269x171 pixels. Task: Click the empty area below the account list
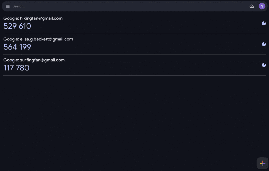(131, 118)
